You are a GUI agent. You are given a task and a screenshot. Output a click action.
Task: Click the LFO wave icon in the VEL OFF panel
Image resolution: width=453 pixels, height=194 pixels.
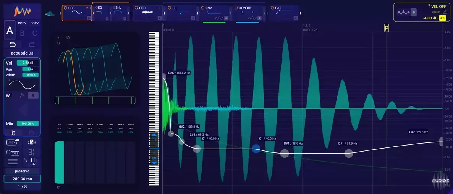click(x=404, y=13)
